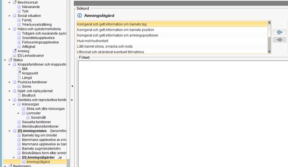Collapse the Livmoder node
The height and width of the screenshot is (167, 288).
point(18,113)
